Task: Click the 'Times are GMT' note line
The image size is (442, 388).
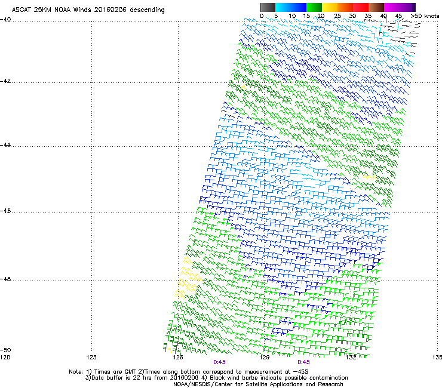Action: coord(188,372)
